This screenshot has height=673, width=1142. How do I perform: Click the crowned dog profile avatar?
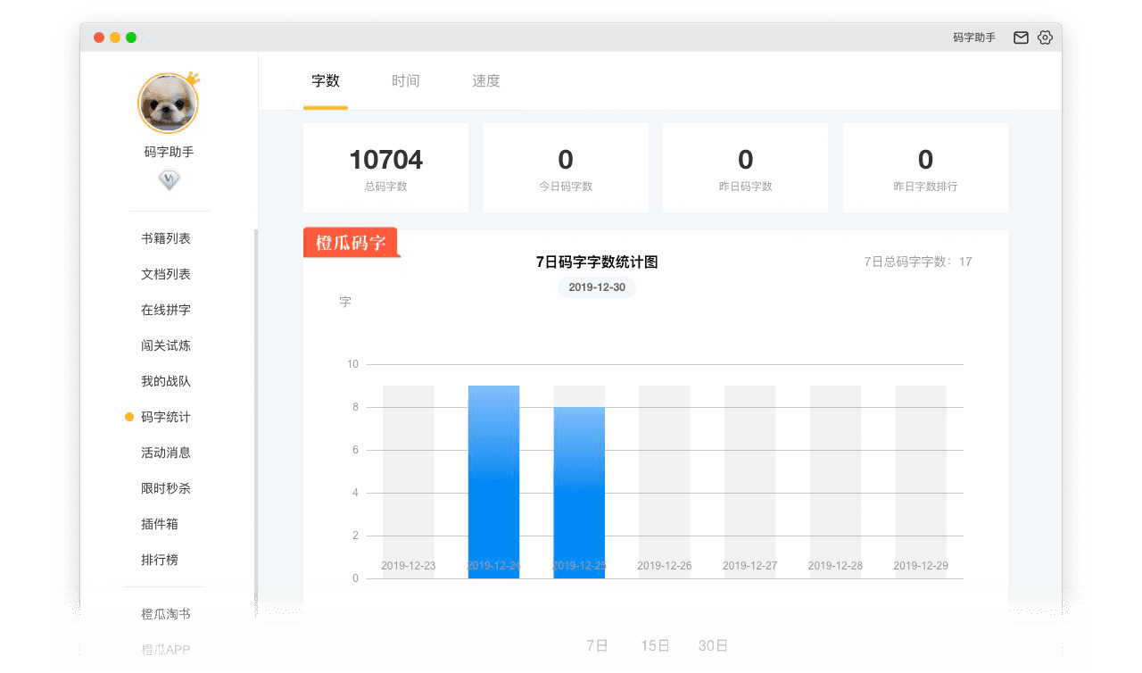169,103
